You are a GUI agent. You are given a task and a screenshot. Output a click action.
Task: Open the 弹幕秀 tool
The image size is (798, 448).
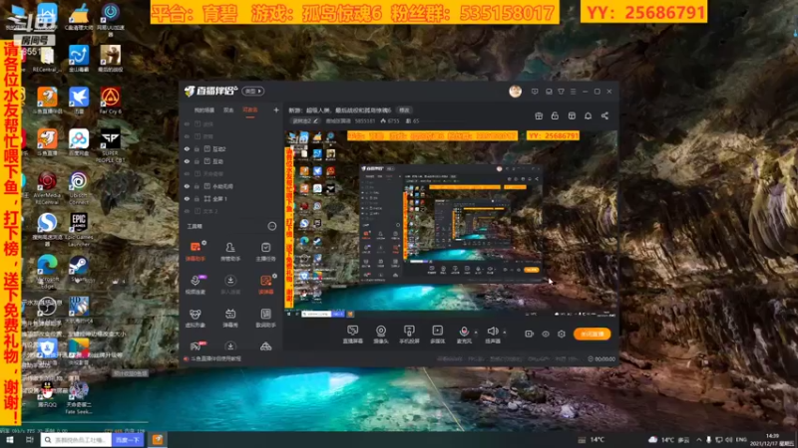230,318
